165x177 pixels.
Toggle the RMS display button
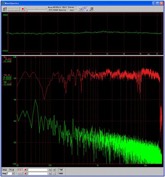[61, 173]
